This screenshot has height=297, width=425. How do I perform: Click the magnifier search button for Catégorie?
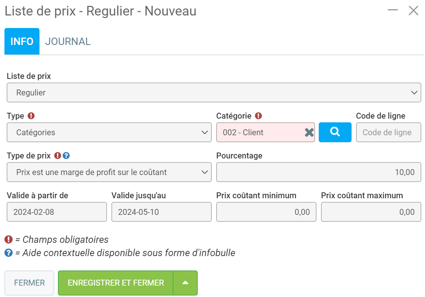(x=335, y=132)
